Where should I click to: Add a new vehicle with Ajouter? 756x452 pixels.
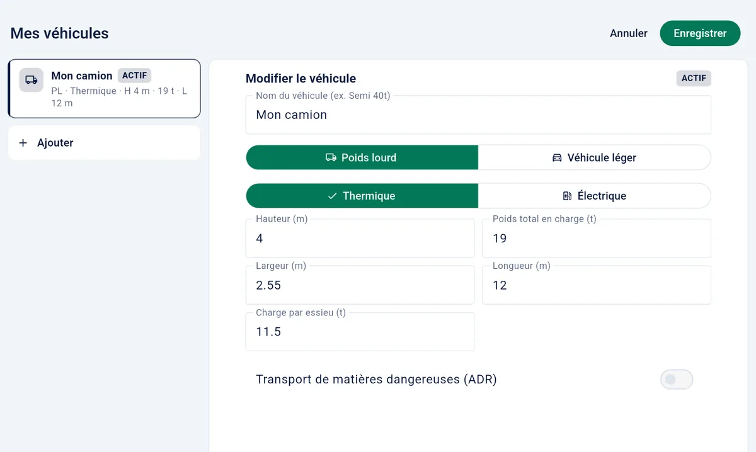point(104,143)
